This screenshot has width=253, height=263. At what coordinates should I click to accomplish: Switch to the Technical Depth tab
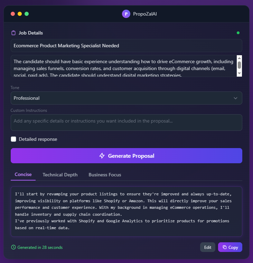(60, 175)
